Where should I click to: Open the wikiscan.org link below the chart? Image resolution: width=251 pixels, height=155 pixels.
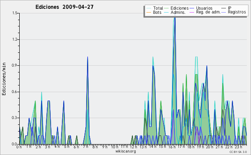click(x=125, y=151)
